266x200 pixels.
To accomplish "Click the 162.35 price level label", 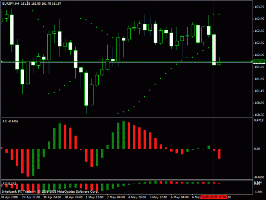I will click(x=259, y=43).
